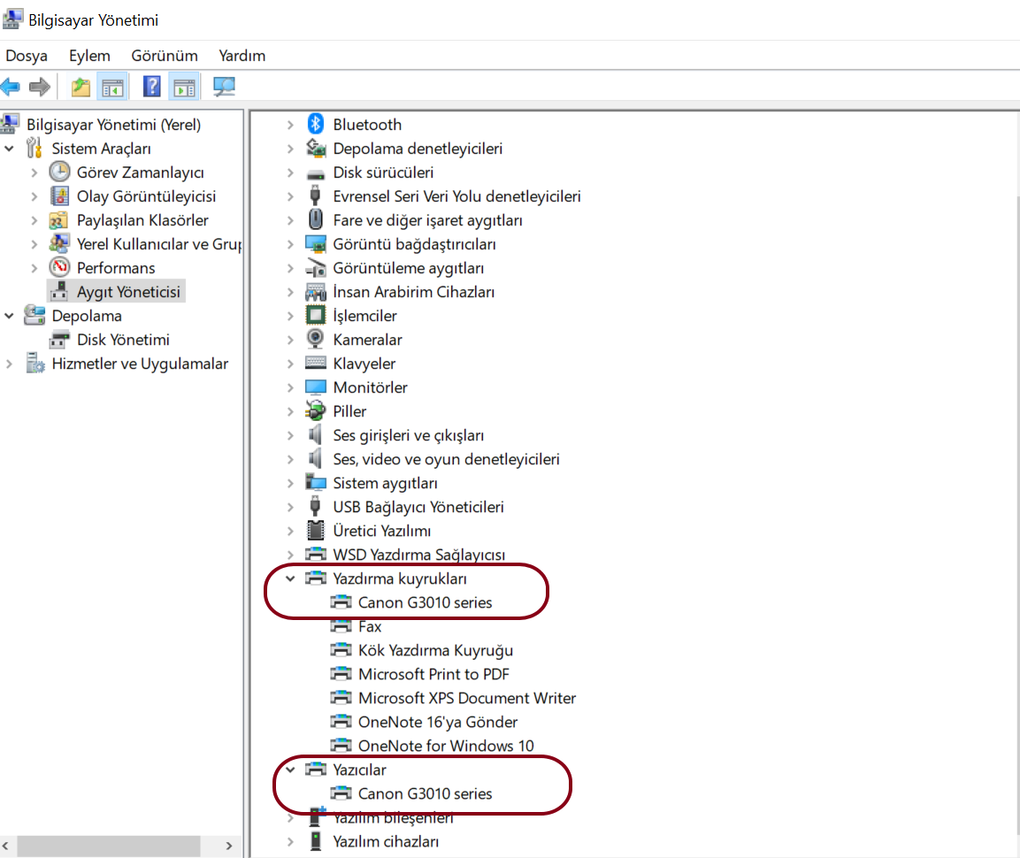Viewport: 1020px width, 858px height.
Task: Expand the Disk sürücüleri category
Action: coord(293,172)
